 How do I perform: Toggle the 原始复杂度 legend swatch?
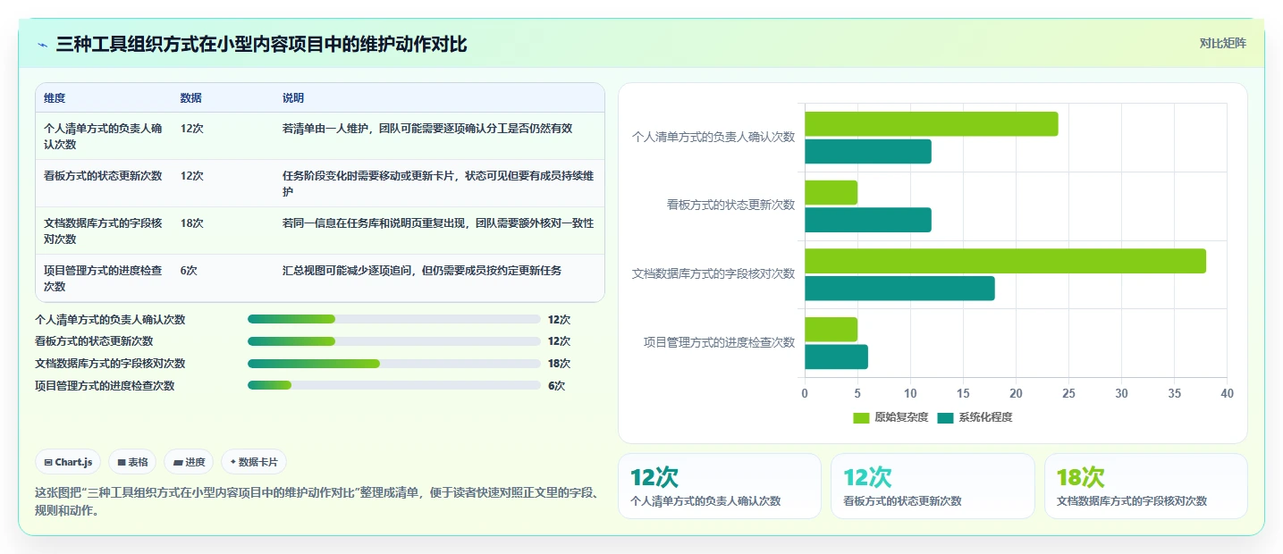(x=861, y=417)
